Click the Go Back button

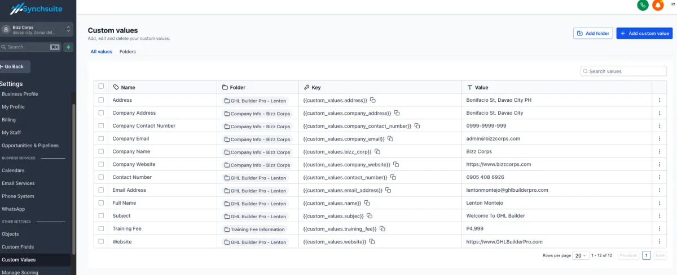[15, 66]
